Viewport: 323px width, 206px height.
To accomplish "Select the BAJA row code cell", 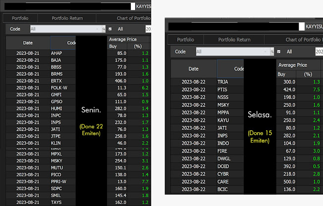I will coord(63,60).
